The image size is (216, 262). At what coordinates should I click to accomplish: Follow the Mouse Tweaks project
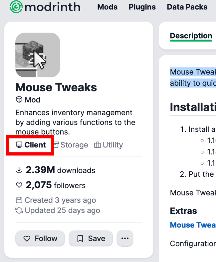coord(40,238)
